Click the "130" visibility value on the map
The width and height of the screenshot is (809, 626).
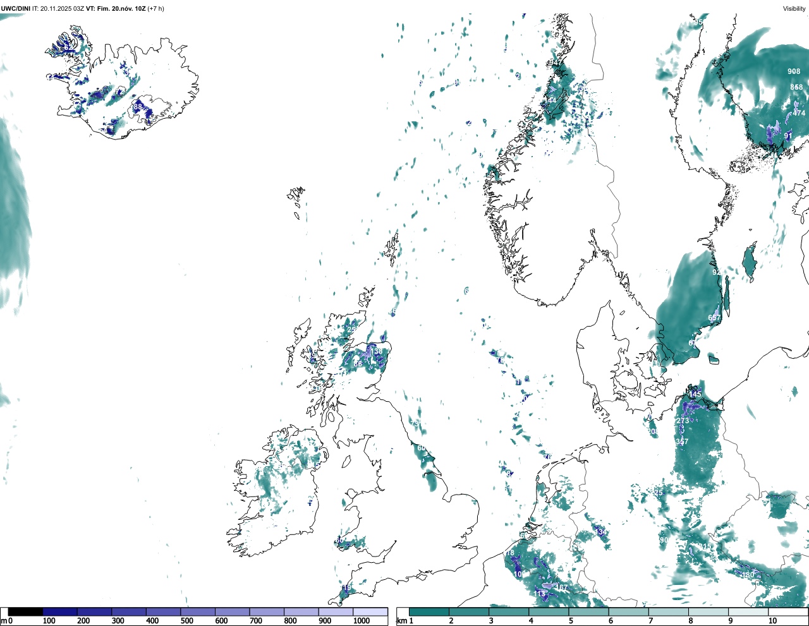tap(748, 575)
